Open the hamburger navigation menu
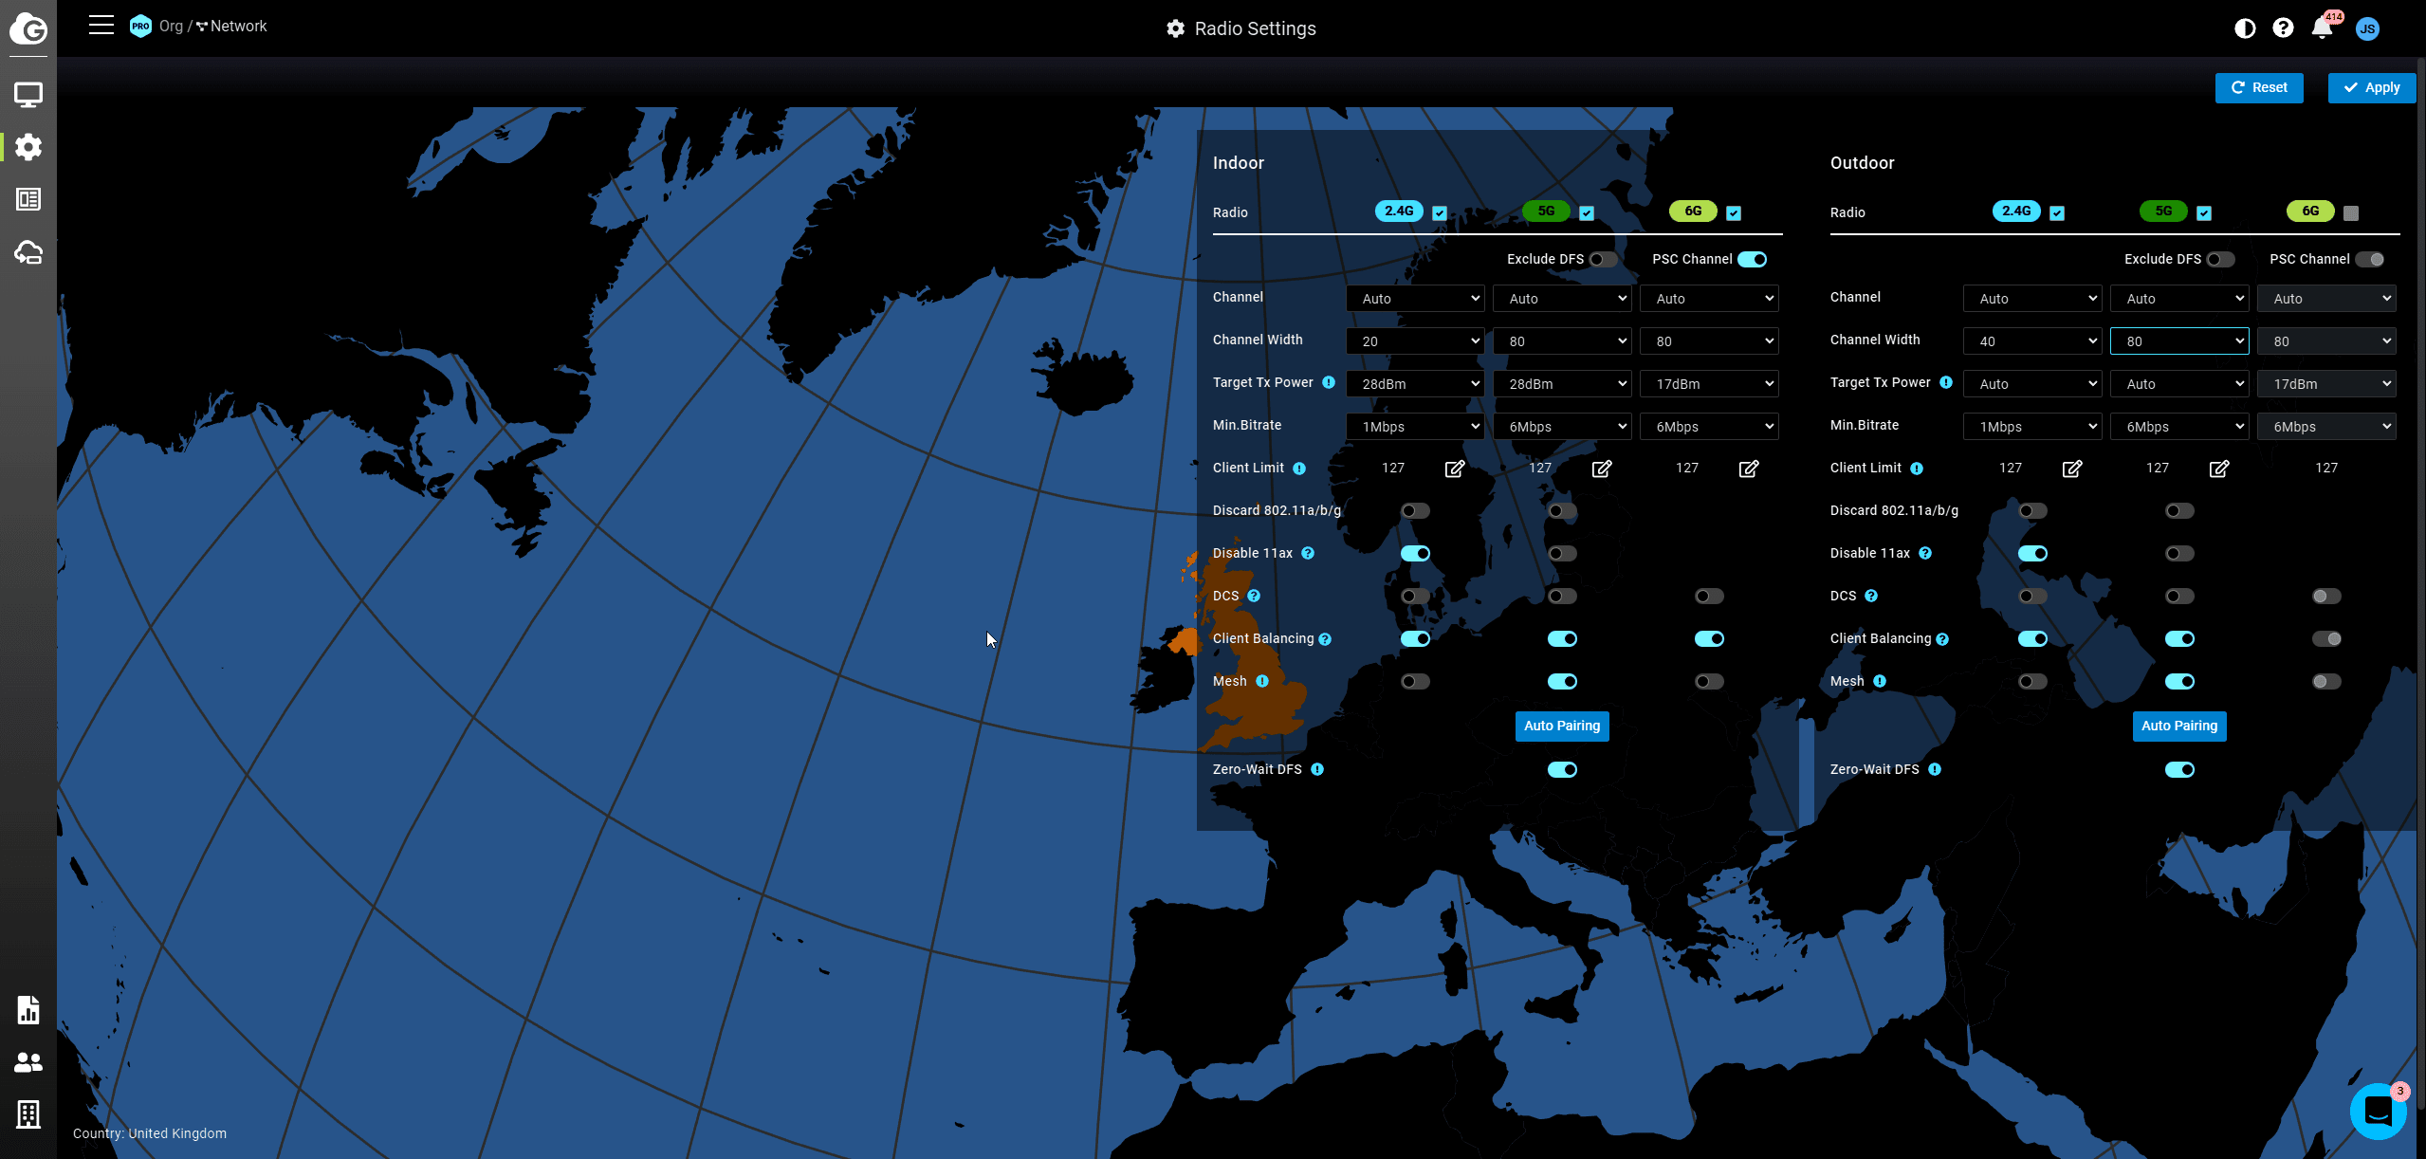The height and width of the screenshot is (1159, 2426). (x=101, y=26)
